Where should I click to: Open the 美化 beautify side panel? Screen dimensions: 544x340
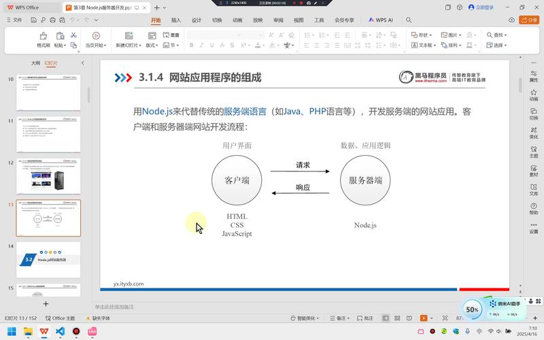coord(533,131)
